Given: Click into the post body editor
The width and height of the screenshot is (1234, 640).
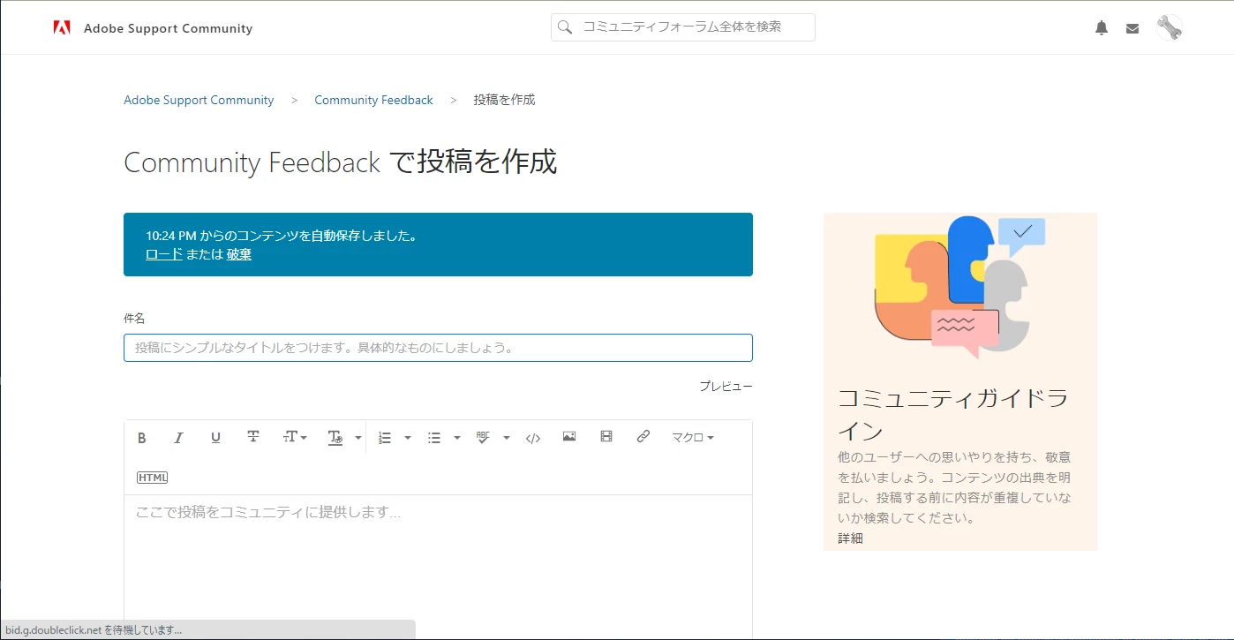Looking at the screenshot, I should coord(438,567).
